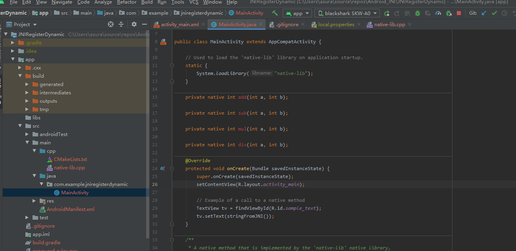Open the Refactor menu

click(127, 2)
